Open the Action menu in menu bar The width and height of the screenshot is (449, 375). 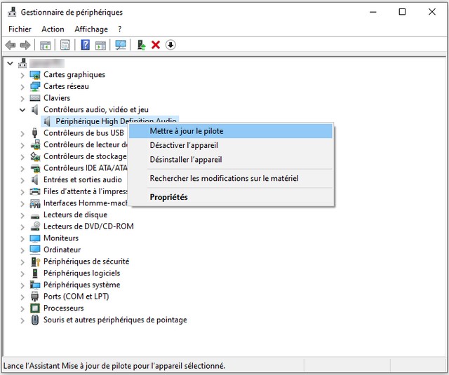tap(53, 29)
